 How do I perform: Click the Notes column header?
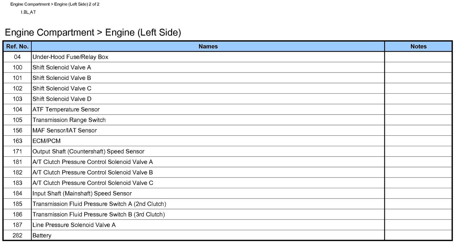pos(418,47)
